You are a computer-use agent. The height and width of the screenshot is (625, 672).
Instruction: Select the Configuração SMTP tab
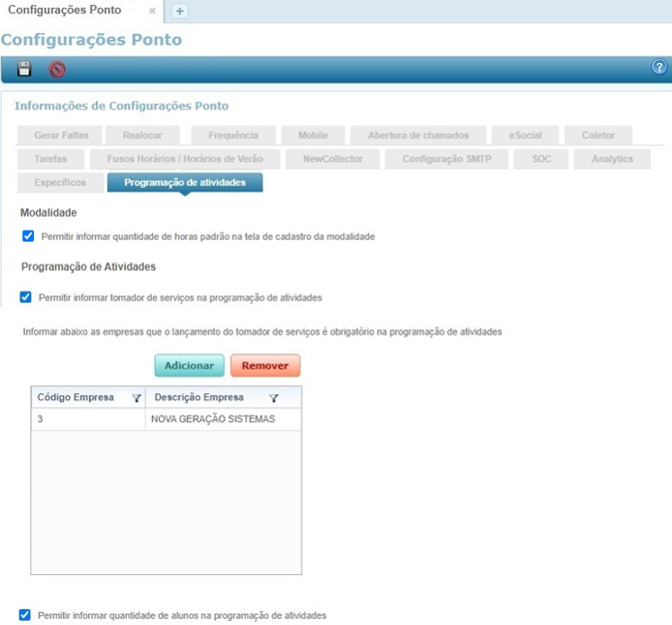coord(454,159)
